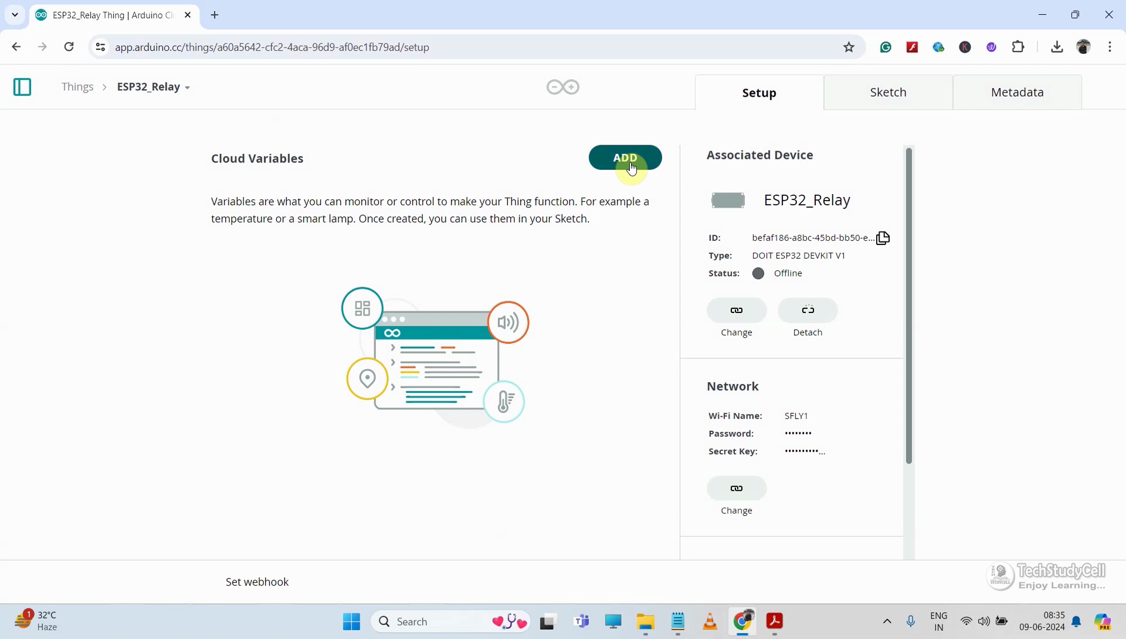1126x639 pixels.
Task: Add a new cloud variable
Action: click(x=625, y=158)
